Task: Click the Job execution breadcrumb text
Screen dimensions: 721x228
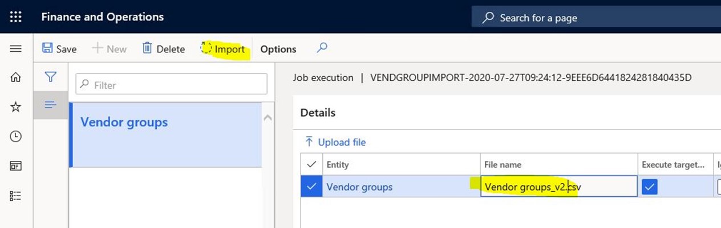Action: click(323, 77)
